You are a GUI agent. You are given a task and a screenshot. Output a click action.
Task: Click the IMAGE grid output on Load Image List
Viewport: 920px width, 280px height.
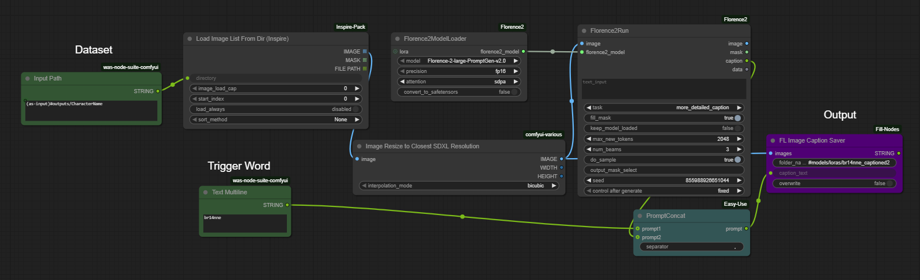click(365, 52)
